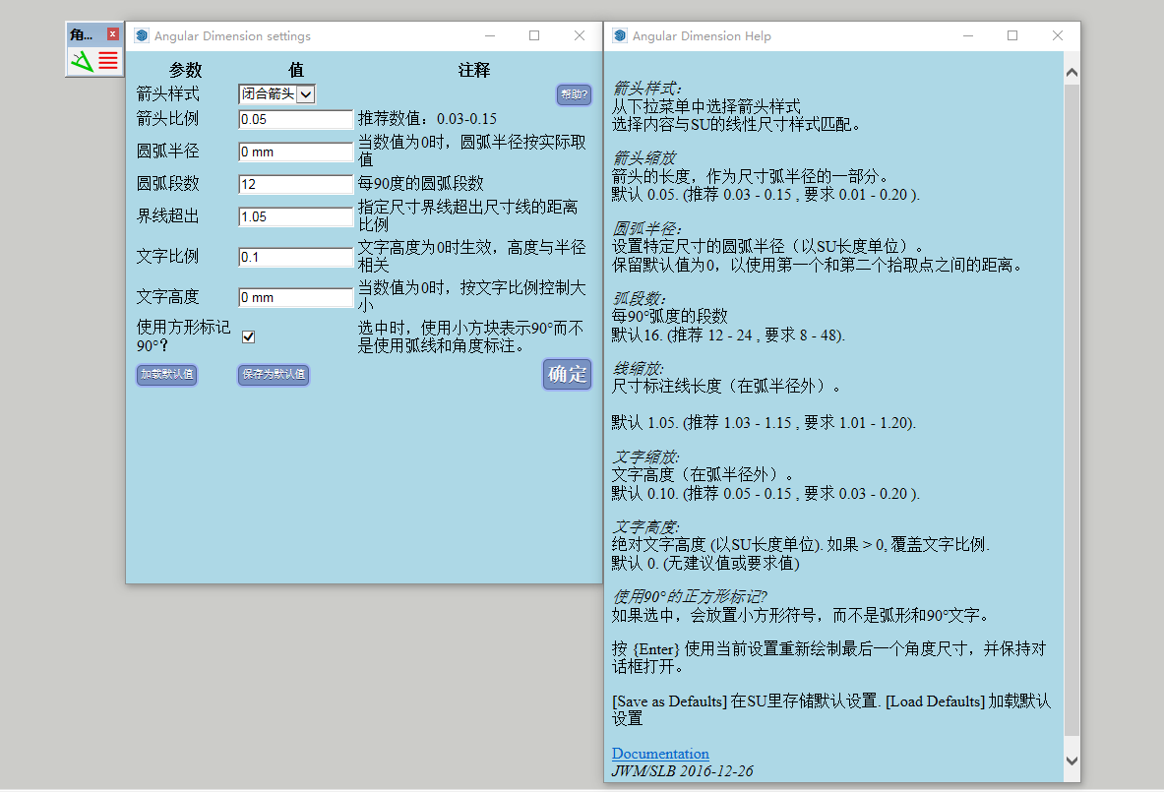Select the 文字比例 field containing 0.1

(293, 257)
